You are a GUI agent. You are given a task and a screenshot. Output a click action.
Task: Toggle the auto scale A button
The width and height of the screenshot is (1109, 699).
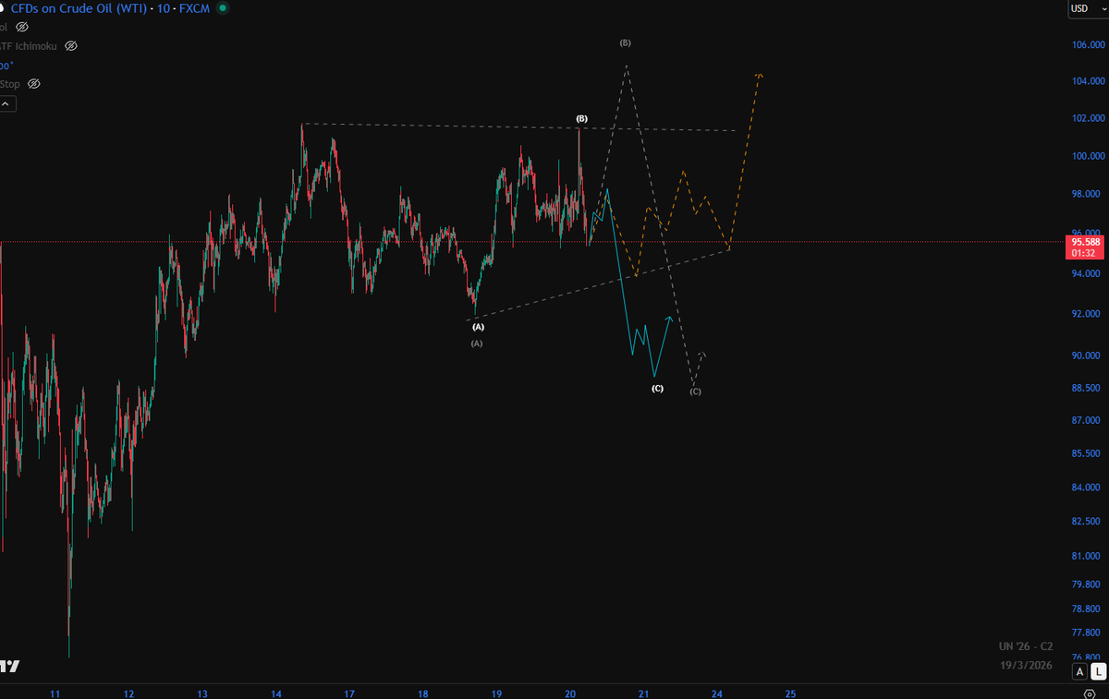[x=1079, y=672]
